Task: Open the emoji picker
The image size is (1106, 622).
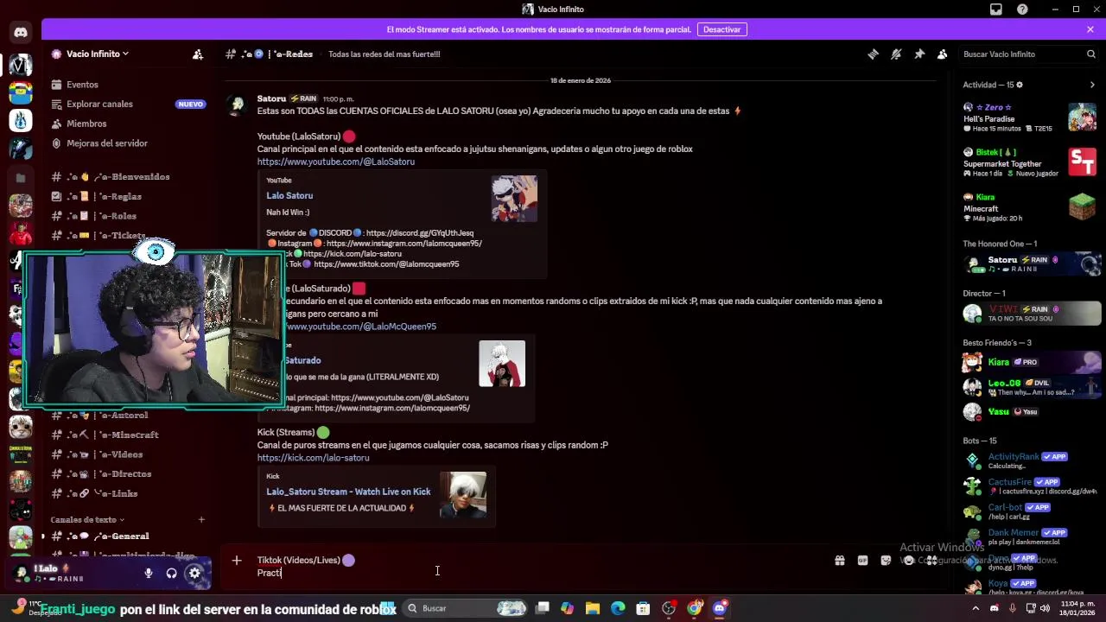Action: coord(909,561)
